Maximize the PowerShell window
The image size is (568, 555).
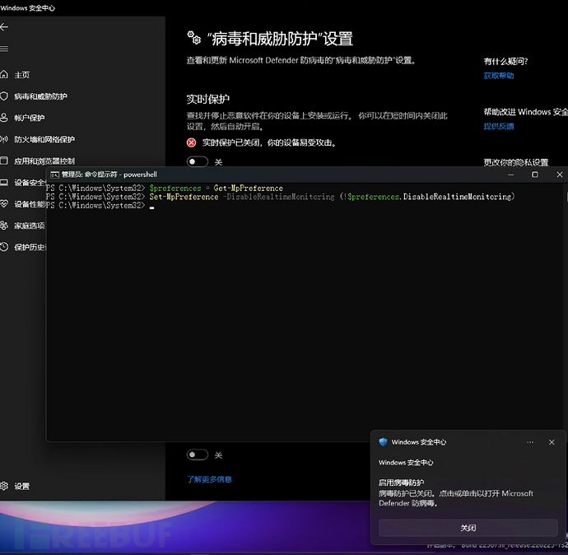535,175
